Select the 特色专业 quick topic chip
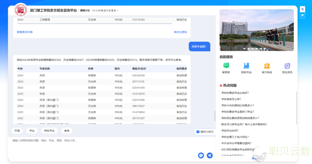 tap(49, 131)
